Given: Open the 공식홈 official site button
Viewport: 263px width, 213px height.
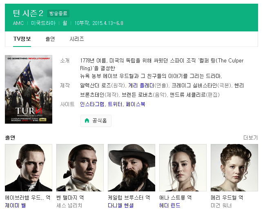Looking at the screenshot, I should click(96, 121).
